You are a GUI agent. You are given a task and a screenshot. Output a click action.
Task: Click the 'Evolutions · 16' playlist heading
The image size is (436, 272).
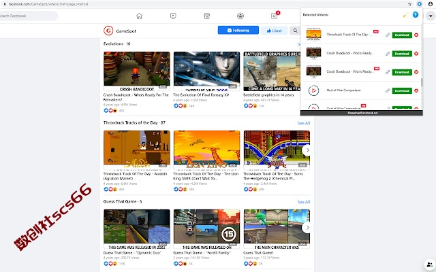point(116,44)
